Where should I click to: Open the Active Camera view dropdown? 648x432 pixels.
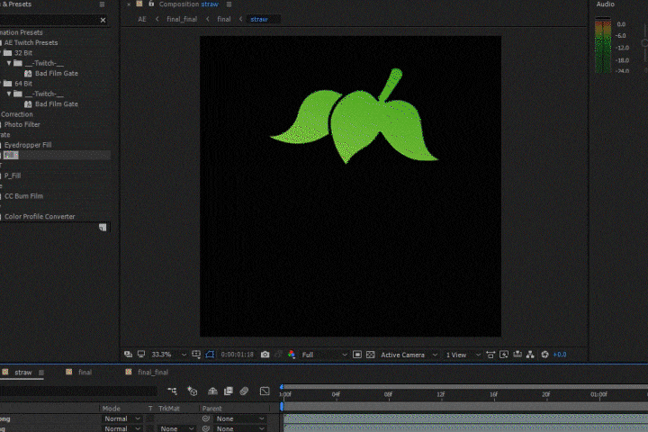[x=409, y=355]
